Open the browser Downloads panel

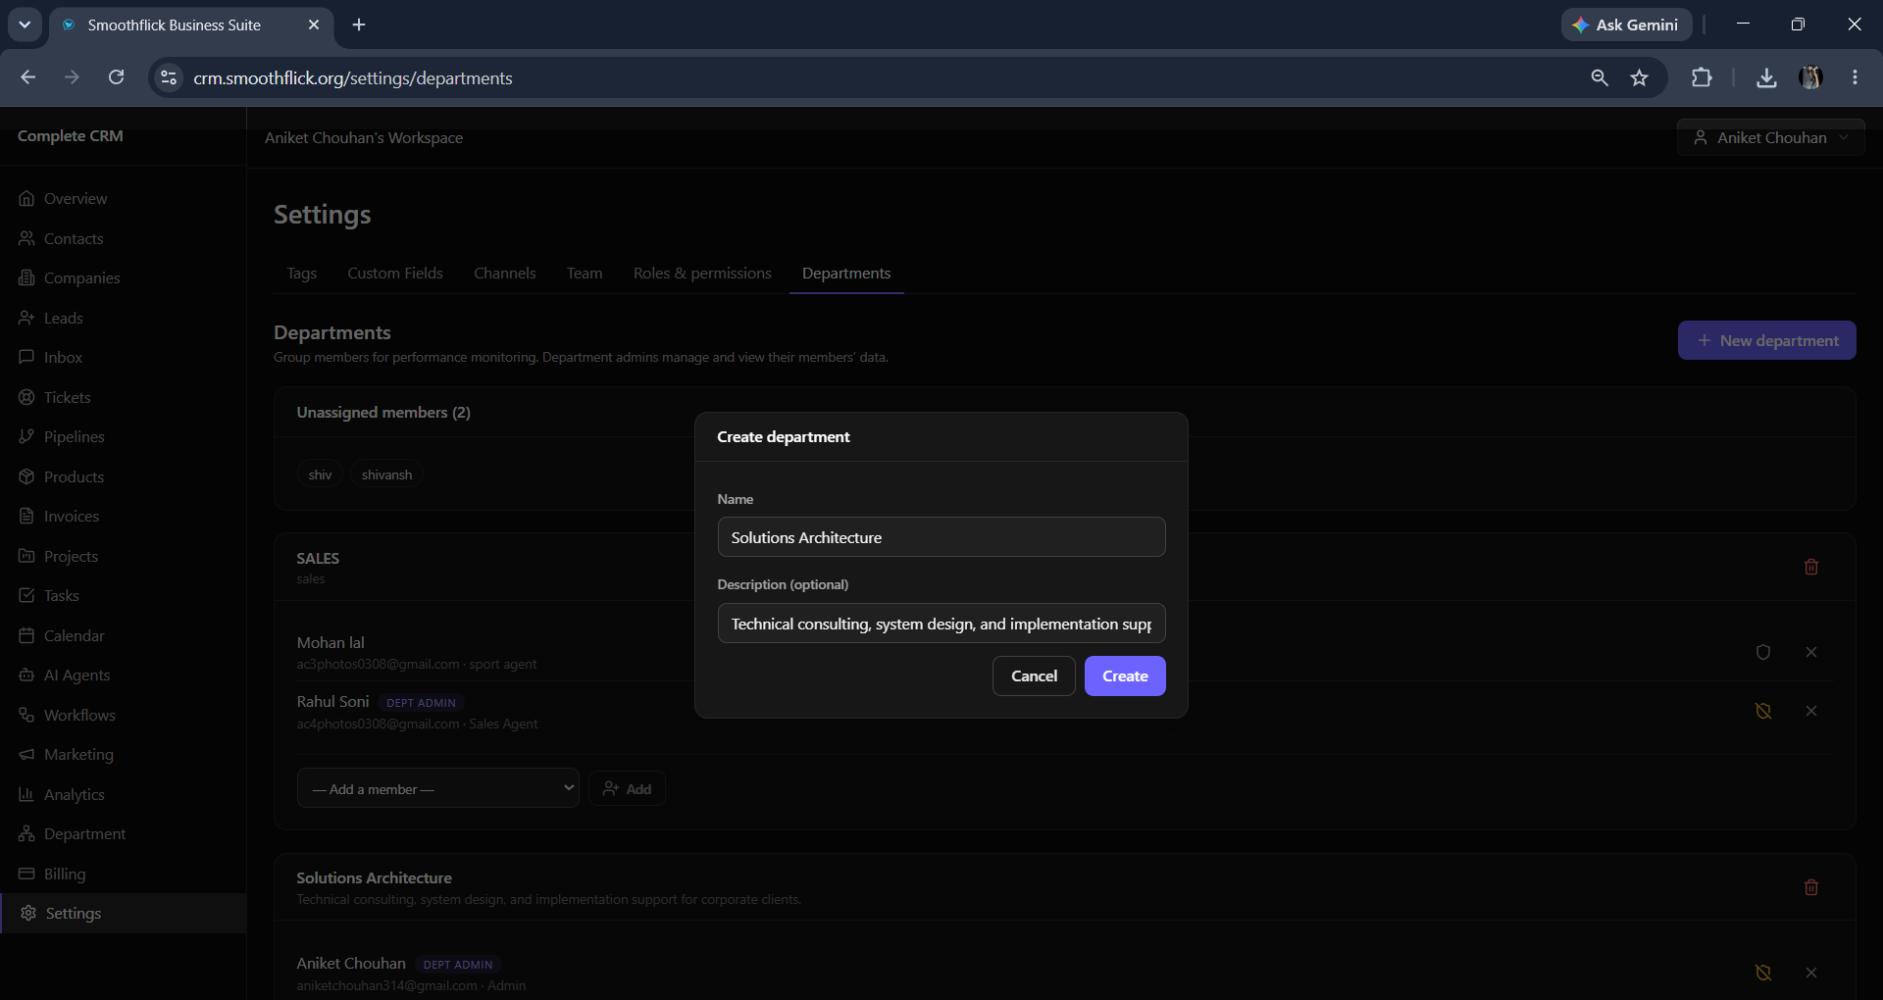(1766, 78)
